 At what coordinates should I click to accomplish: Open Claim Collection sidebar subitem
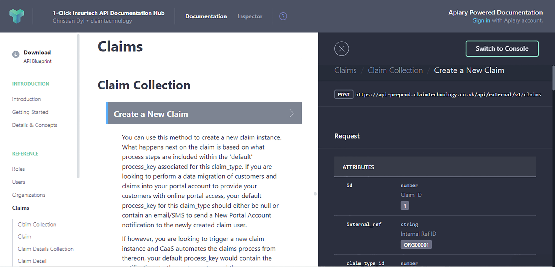pos(37,225)
